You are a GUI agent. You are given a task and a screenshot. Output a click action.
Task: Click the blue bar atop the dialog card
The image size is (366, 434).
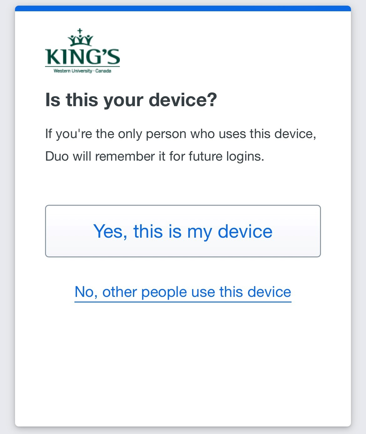183,8
